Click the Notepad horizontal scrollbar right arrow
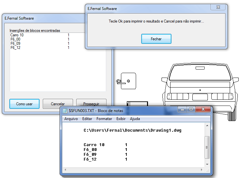The image size is (240, 178). click(202, 170)
